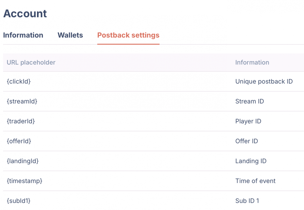Click the {traderId} placeholder
The image size is (304, 210).
click(21, 121)
